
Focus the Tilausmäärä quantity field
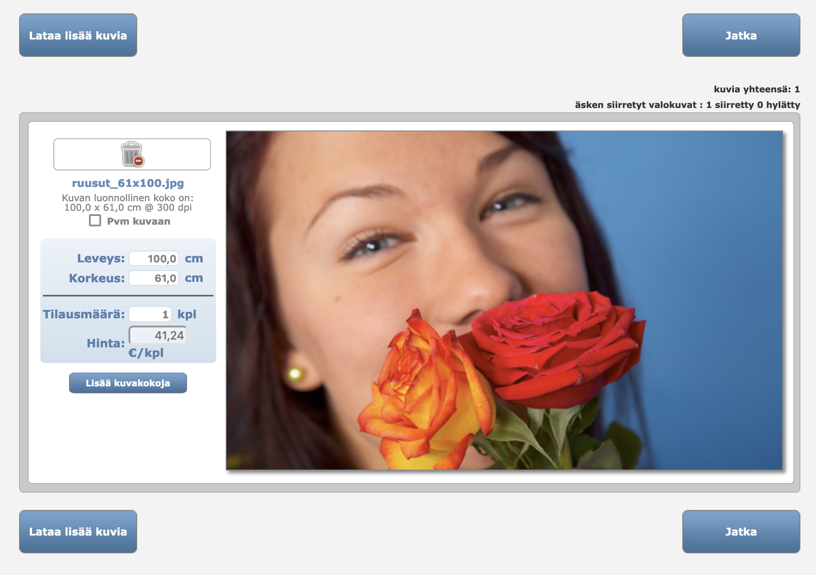pyautogui.click(x=150, y=314)
